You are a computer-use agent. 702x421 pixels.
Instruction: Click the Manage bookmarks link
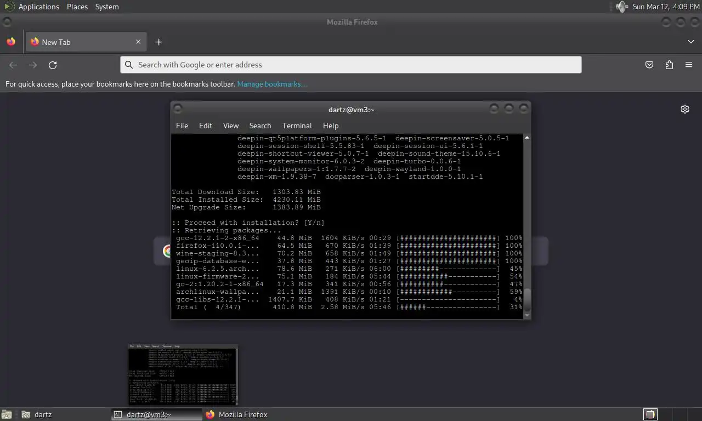(272, 84)
